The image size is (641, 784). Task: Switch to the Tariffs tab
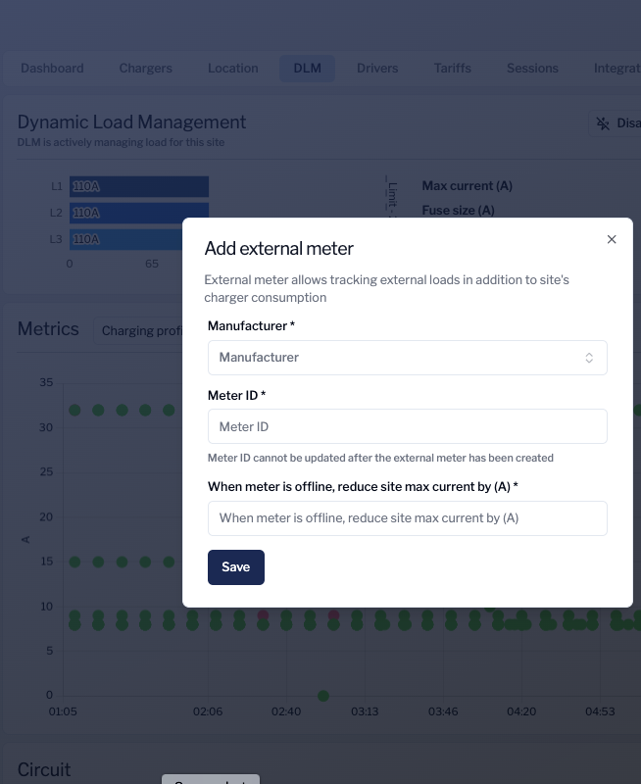click(x=452, y=69)
